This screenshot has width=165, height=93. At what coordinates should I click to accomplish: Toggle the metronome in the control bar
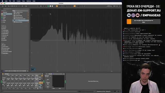point(22,6)
